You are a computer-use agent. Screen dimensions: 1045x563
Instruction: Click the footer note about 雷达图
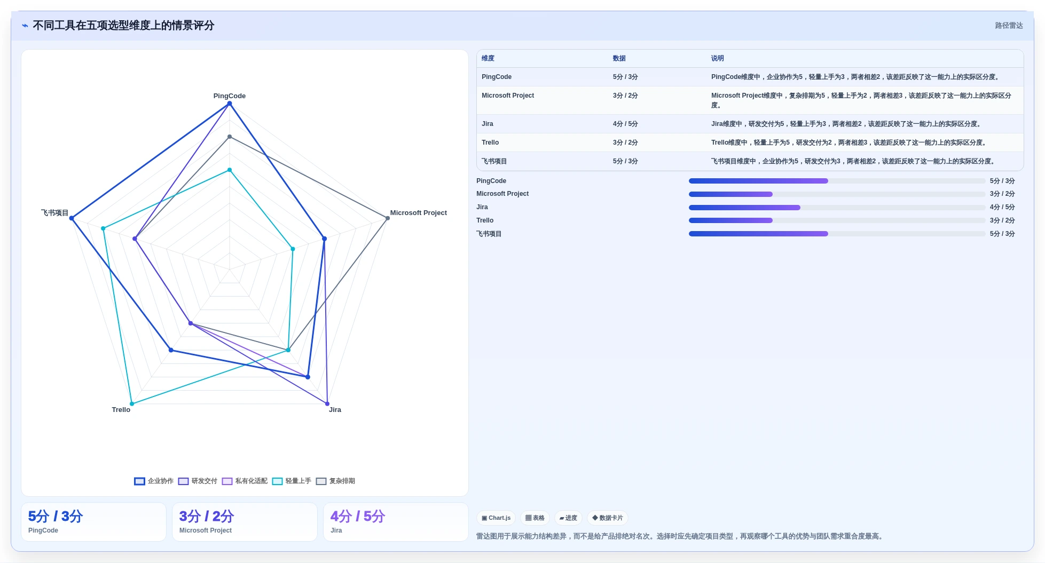680,536
